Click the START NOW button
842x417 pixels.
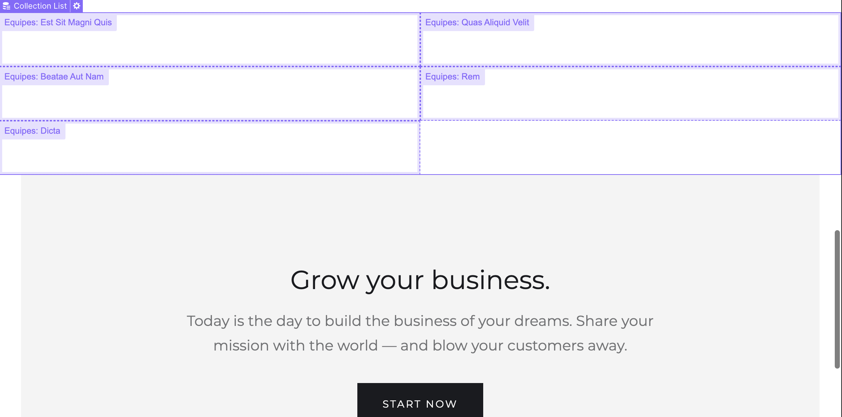420,400
